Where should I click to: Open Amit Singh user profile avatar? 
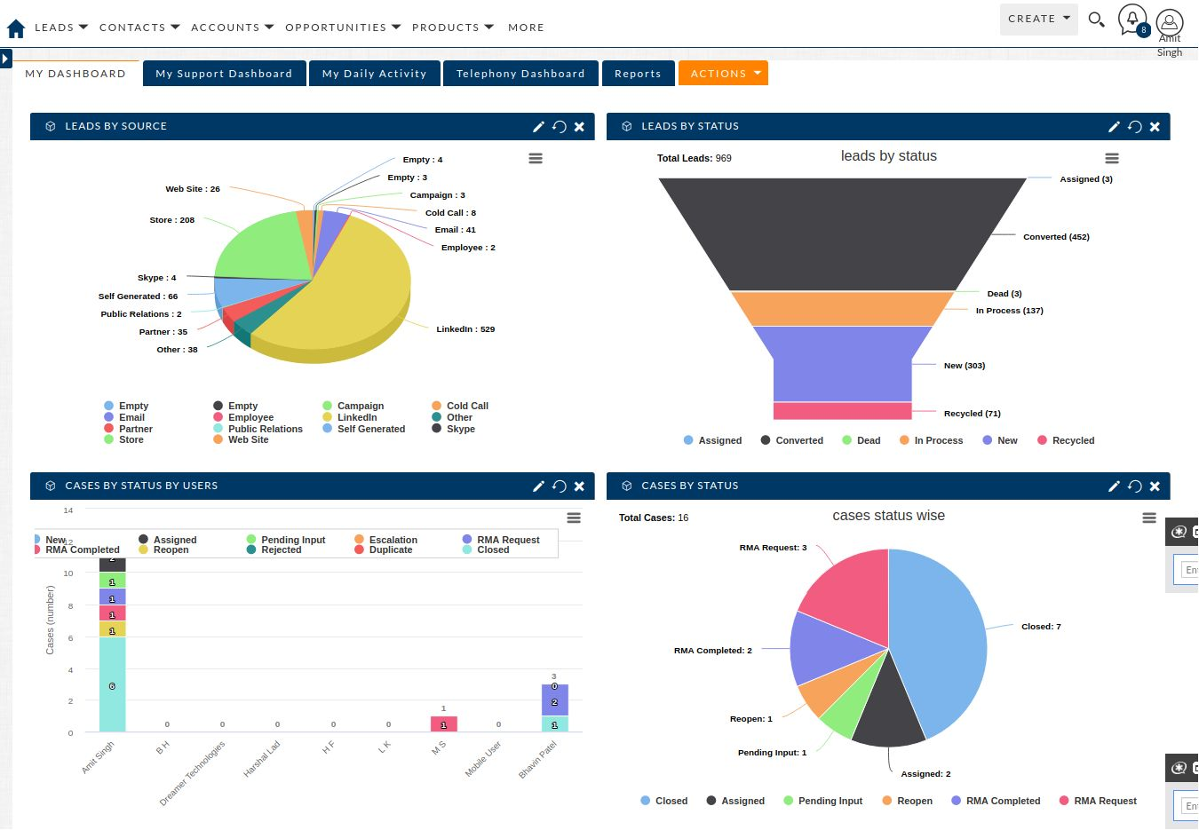(1170, 22)
